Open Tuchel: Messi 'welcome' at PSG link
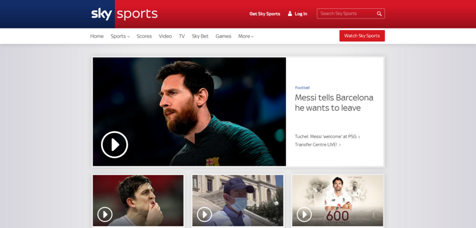The width and height of the screenshot is (476, 228). [326, 136]
